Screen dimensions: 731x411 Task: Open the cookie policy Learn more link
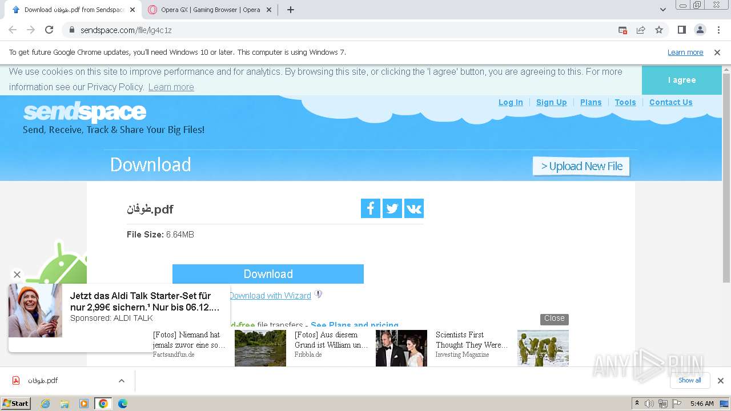[171, 87]
